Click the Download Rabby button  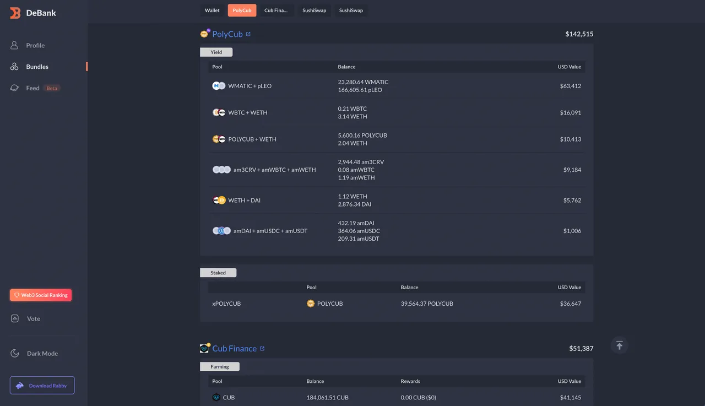42,385
